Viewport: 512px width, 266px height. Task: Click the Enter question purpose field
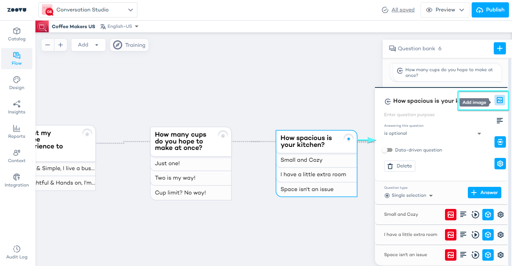(x=434, y=115)
